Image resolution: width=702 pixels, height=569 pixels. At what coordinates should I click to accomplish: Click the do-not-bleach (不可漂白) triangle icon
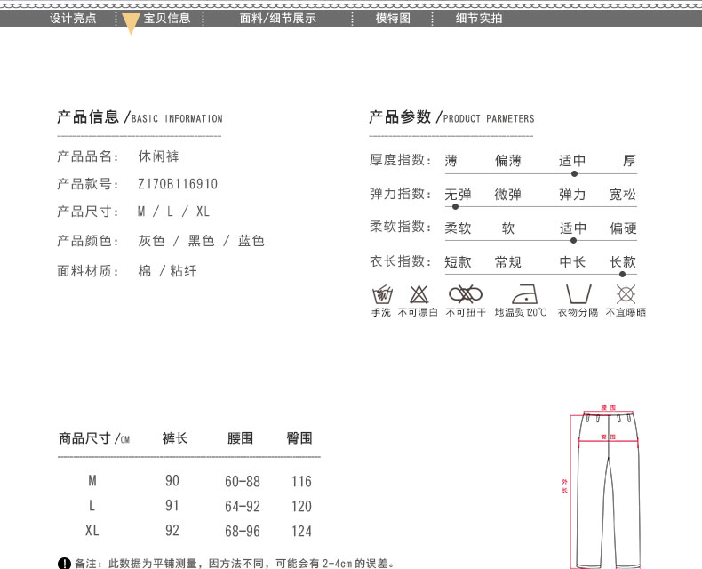point(419,294)
